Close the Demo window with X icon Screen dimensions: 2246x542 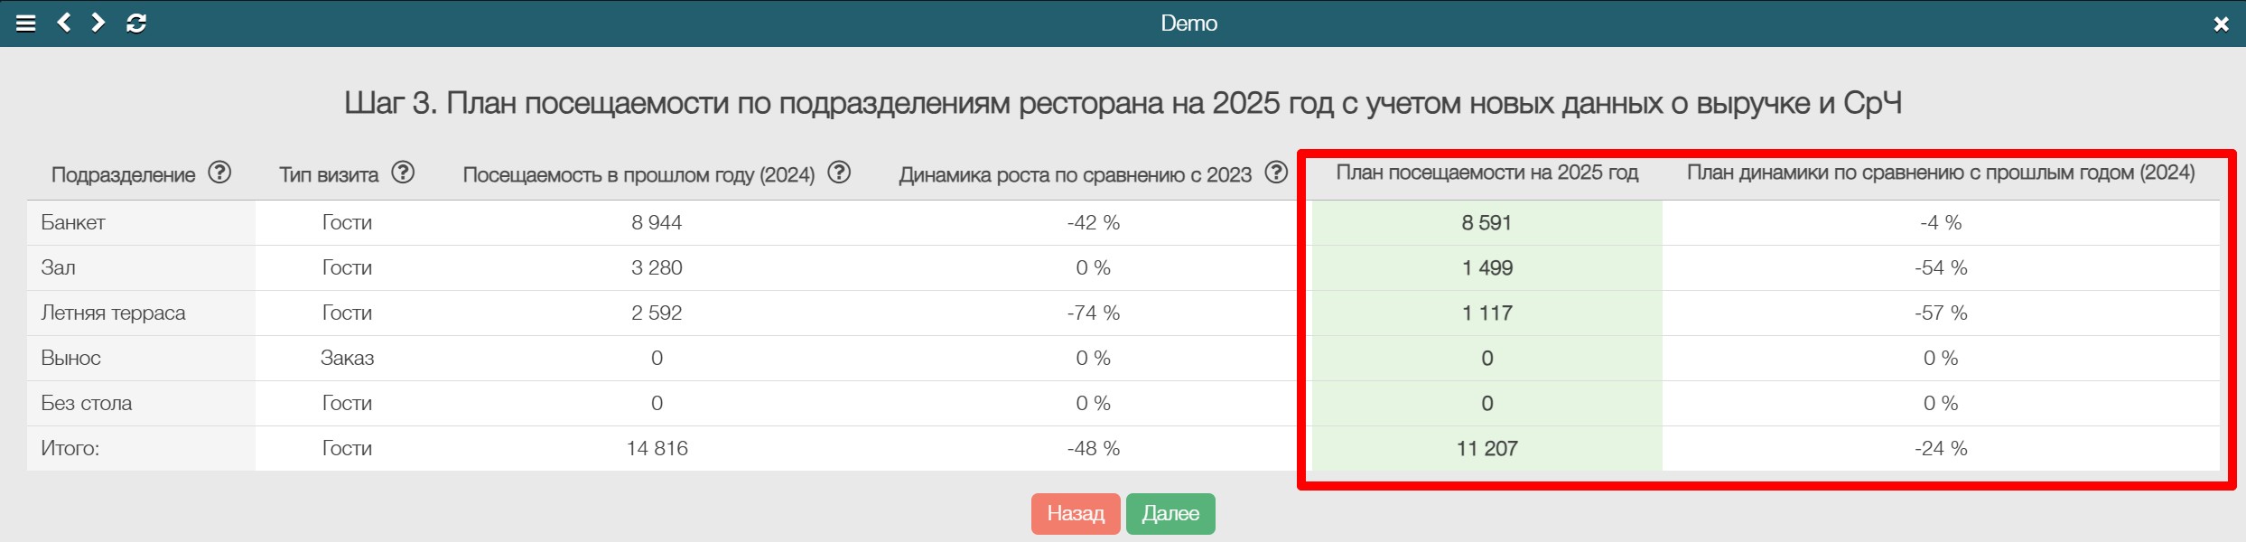pos(2221,24)
